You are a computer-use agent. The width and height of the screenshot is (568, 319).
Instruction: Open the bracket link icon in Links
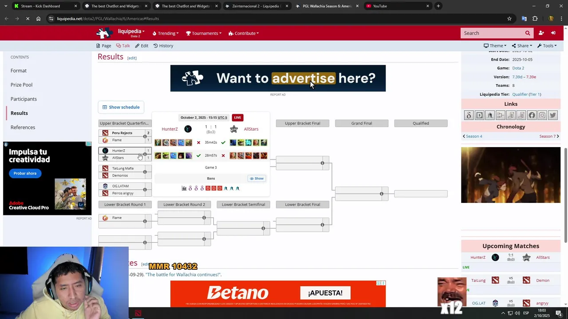click(x=501, y=115)
